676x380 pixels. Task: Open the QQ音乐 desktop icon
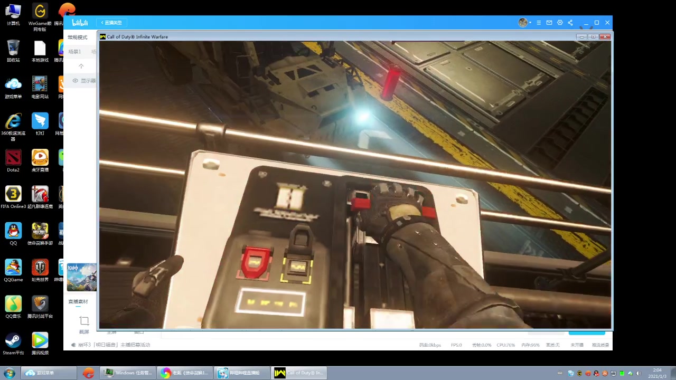coord(13,307)
